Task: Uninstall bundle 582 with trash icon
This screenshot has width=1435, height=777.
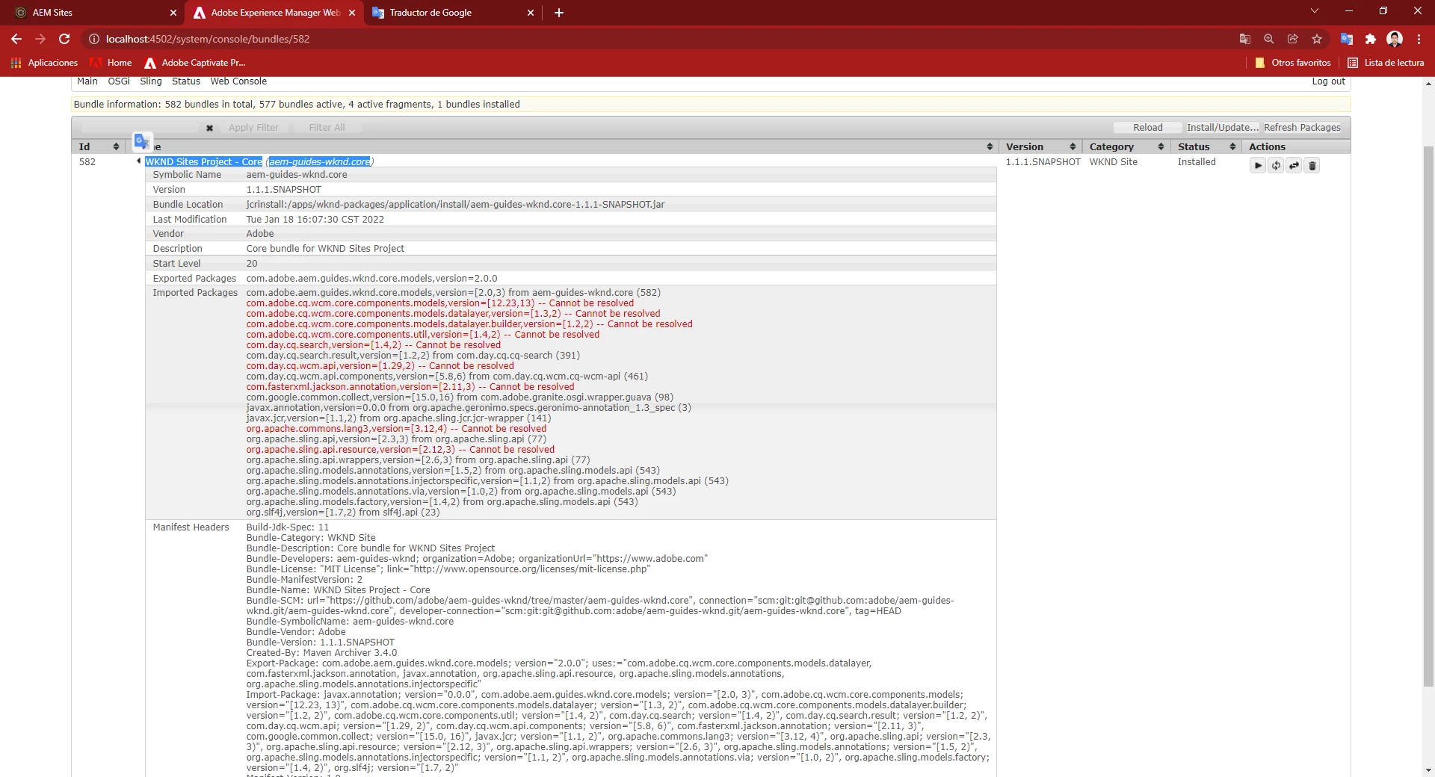Action: [1312, 165]
